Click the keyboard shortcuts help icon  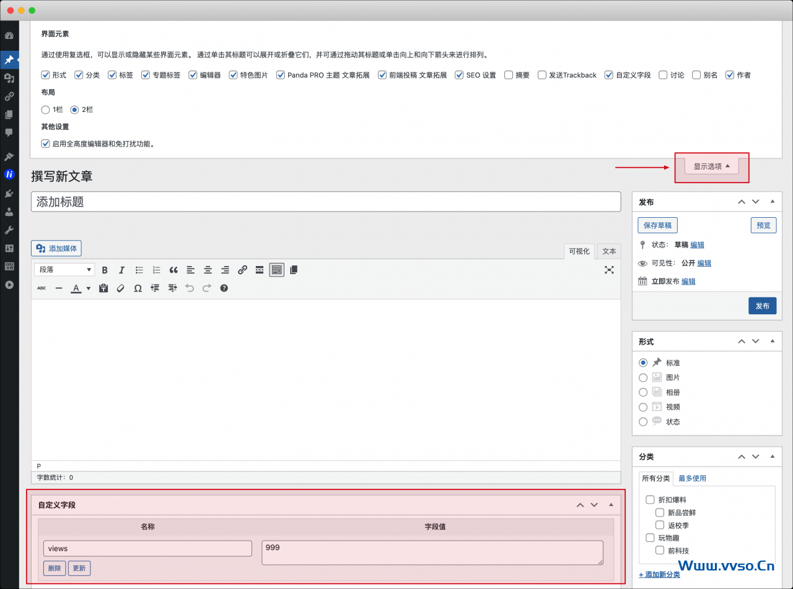coord(224,288)
